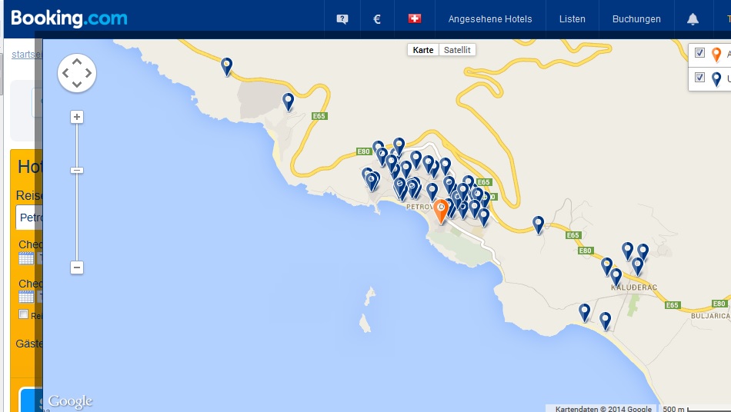Open the Euro currency selector

point(377,19)
